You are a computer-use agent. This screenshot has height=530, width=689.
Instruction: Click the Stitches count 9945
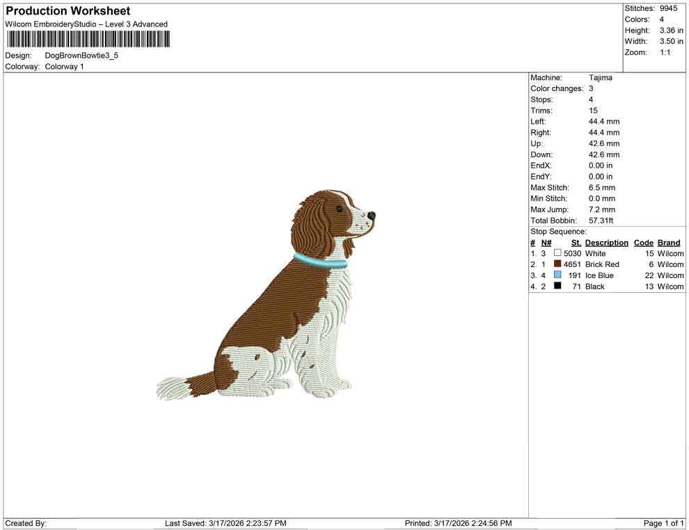(668, 8)
